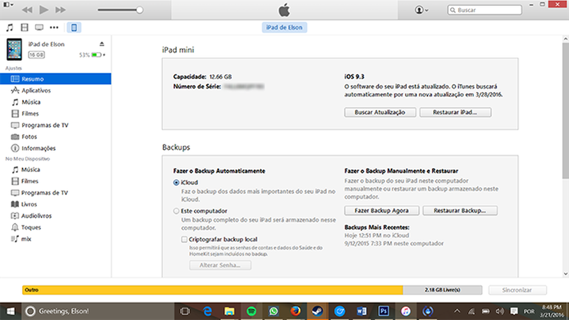Open Audiolivros on device
569x320 pixels.
tap(56, 215)
